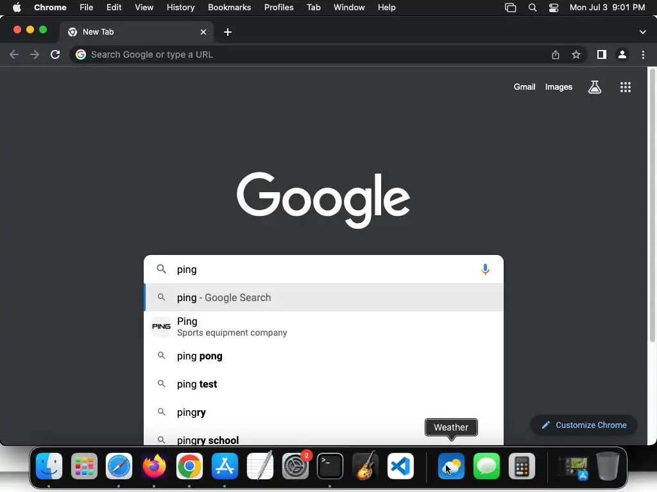The height and width of the screenshot is (492, 657).
Task: Open Gmail link
Action: click(x=525, y=87)
